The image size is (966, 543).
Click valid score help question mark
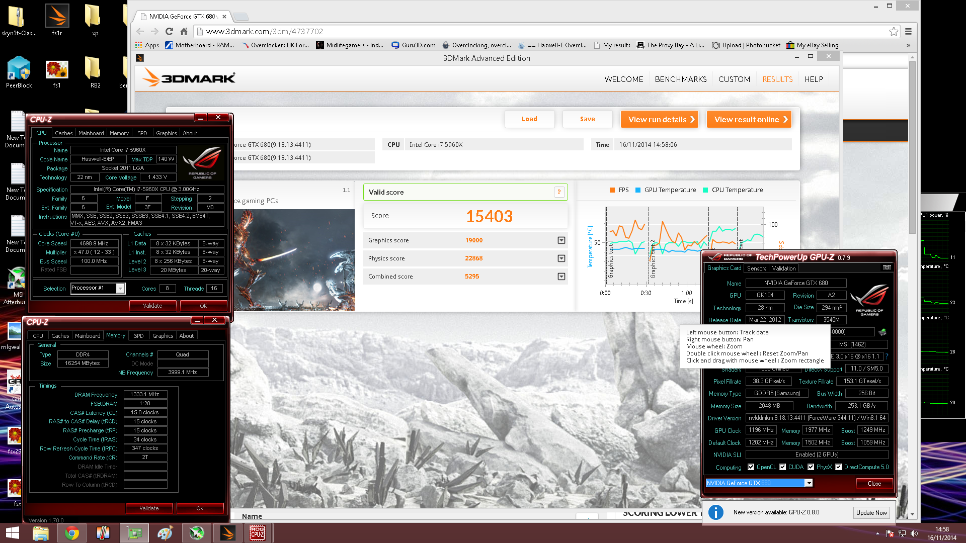[559, 192]
